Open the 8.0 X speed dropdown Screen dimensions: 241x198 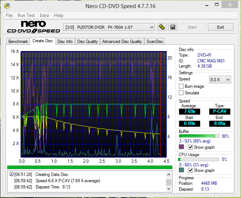tap(220, 79)
